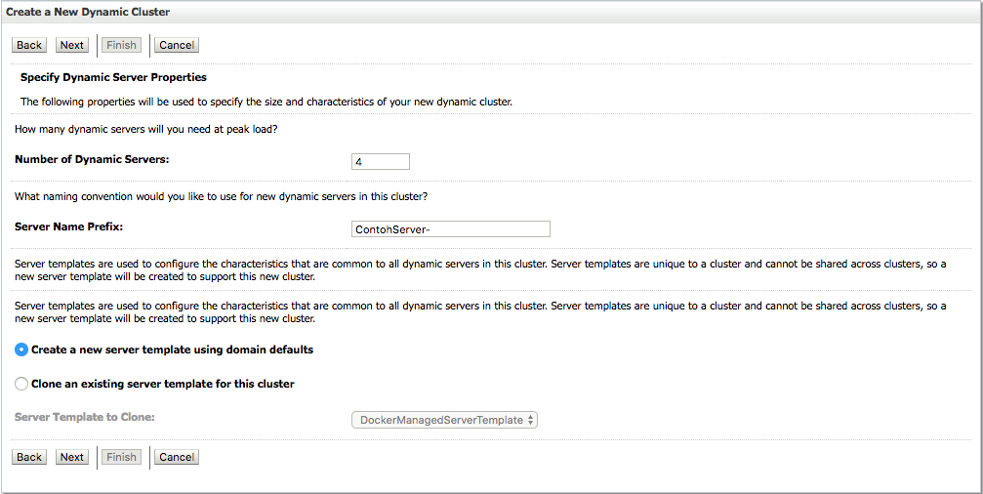
Task: Click the 'Server Name Prefix:' label
Action: 69,226
